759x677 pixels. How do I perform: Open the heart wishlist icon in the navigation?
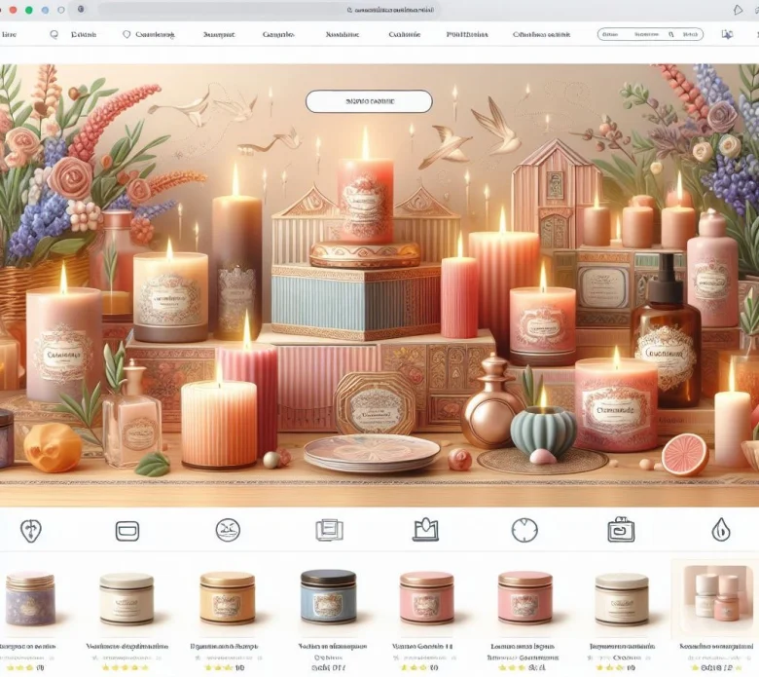126,34
